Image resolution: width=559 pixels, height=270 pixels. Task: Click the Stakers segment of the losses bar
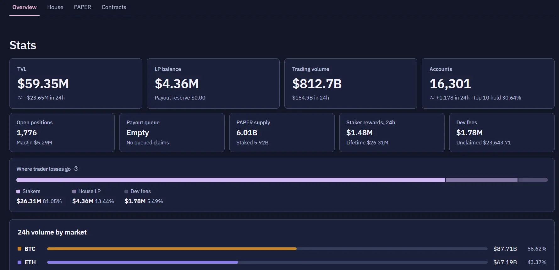click(231, 180)
